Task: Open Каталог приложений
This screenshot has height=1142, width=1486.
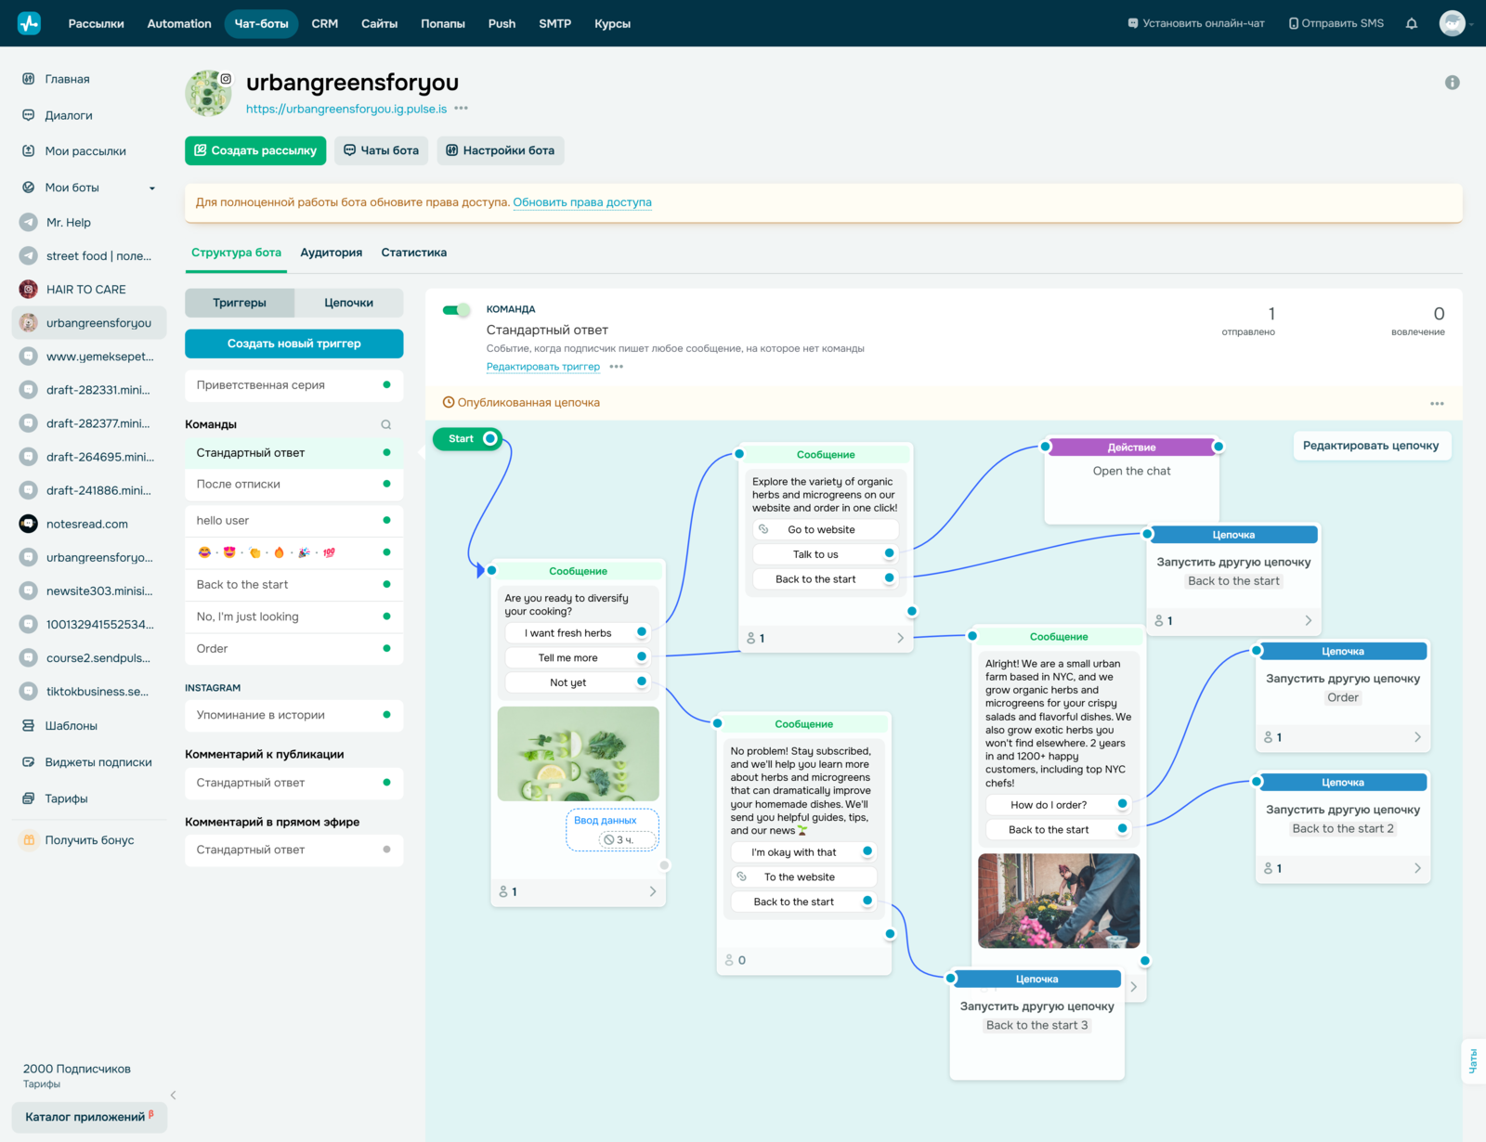Action: pyautogui.click(x=89, y=1117)
